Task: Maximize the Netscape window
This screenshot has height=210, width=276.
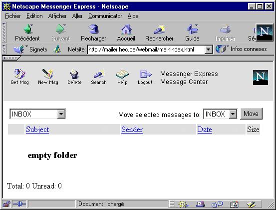Action: click(x=260, y=6)
